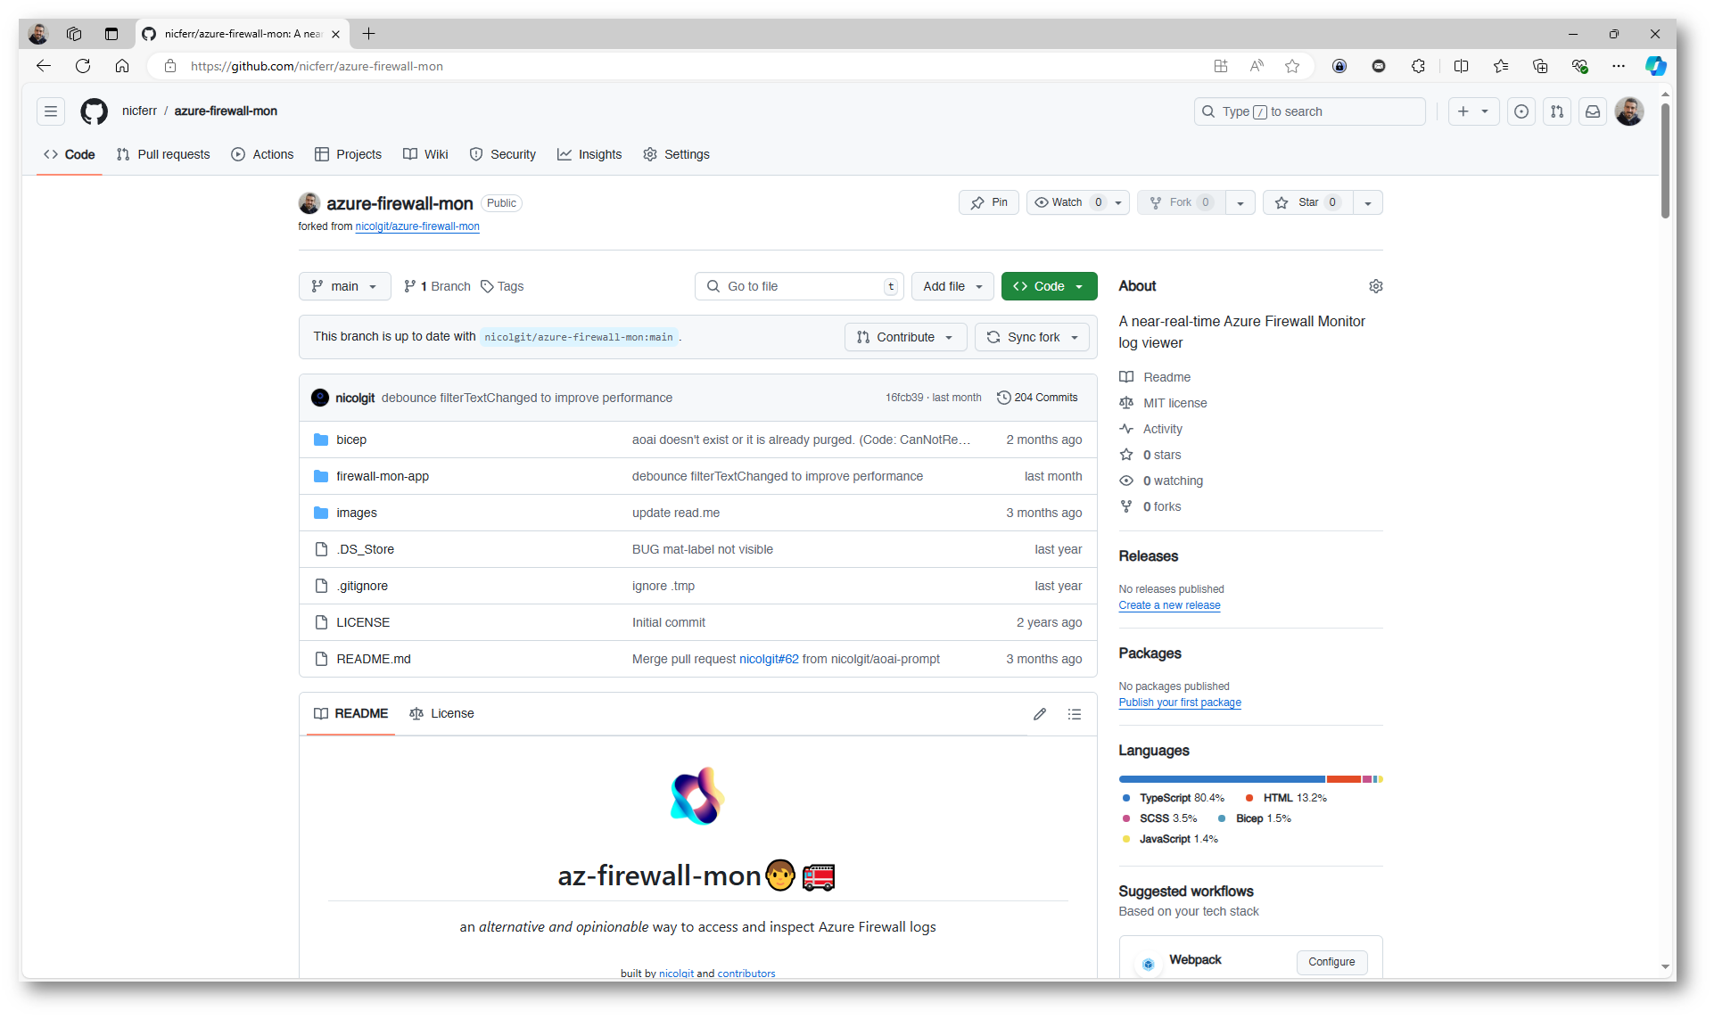Pin the repository to profile

989,202
